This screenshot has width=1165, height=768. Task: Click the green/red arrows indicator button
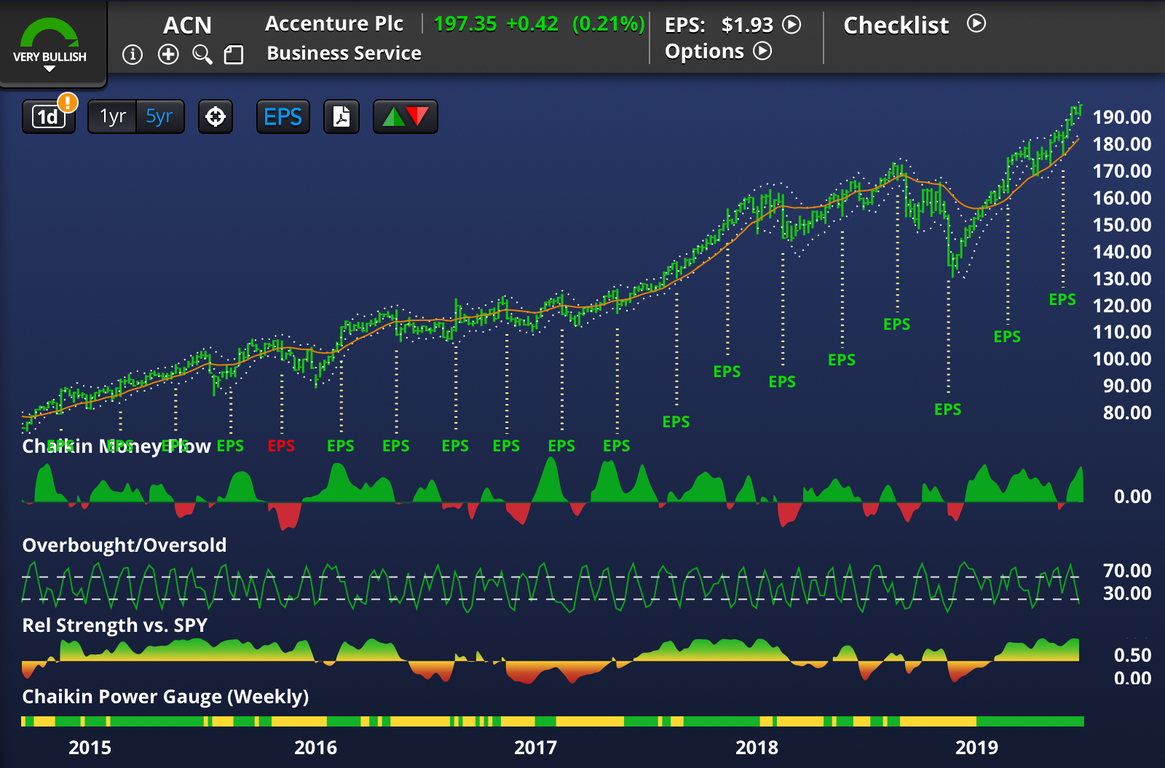[x=406, y=116]
